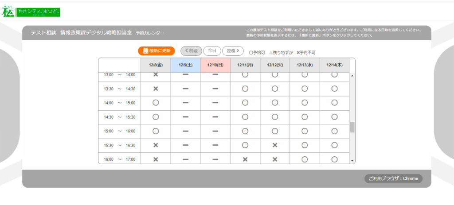The image size is (454, 205).
Task: Select circle for 12/13(水) 13:30～14:30
Action: 305,89
